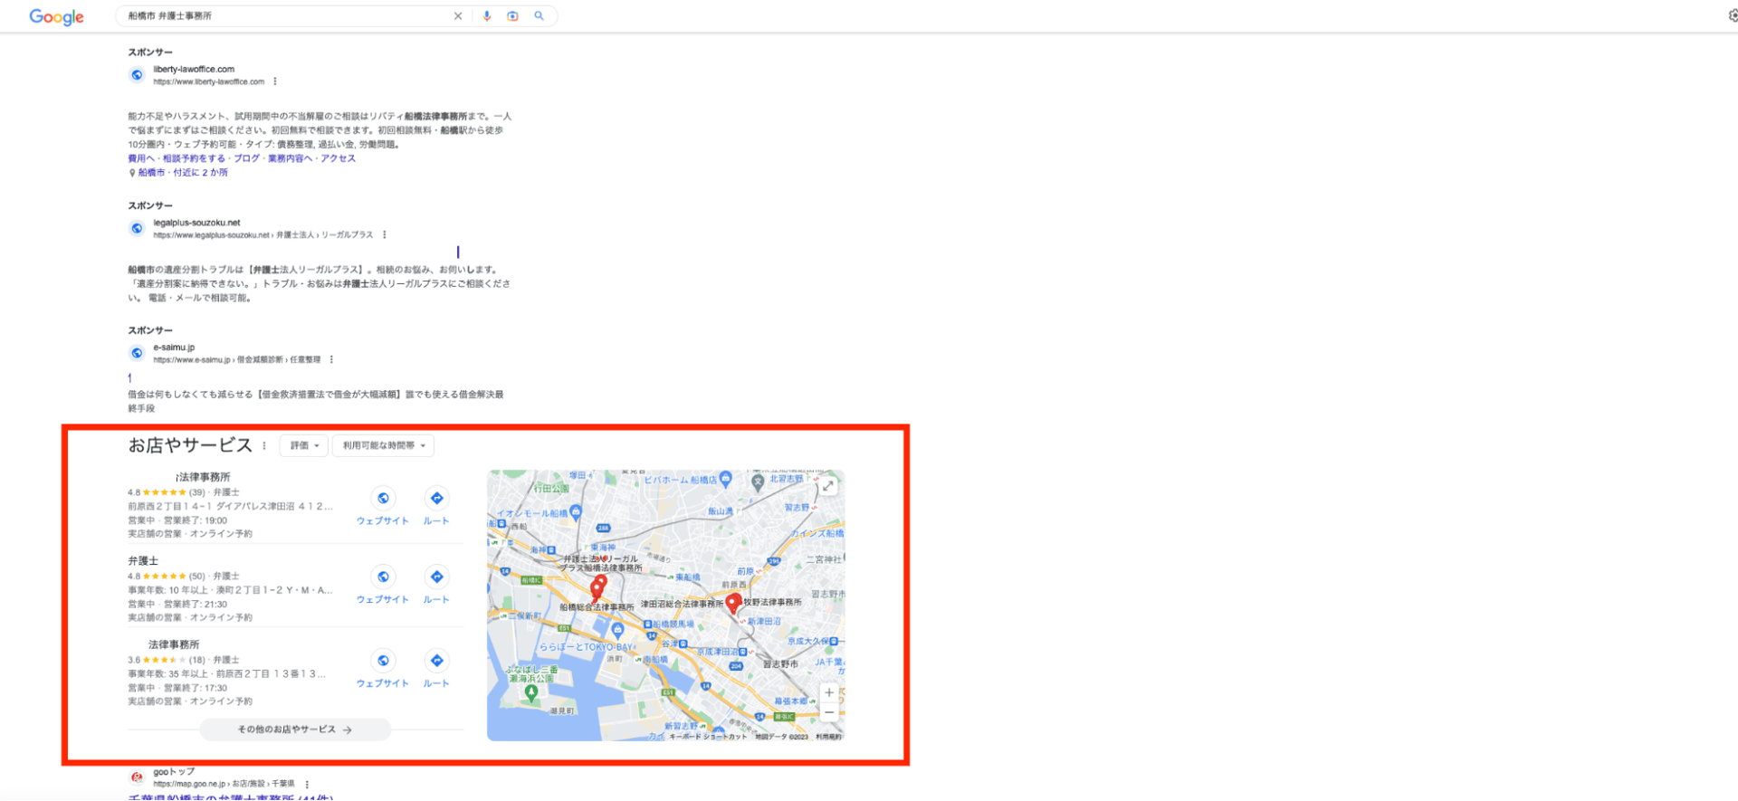1738x801 pixels.
Task: Click the voice search microphone icon
Action: 486,16
